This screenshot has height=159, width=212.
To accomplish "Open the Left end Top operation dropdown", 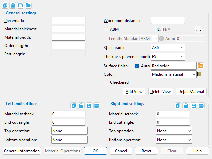I will [70, 131].
